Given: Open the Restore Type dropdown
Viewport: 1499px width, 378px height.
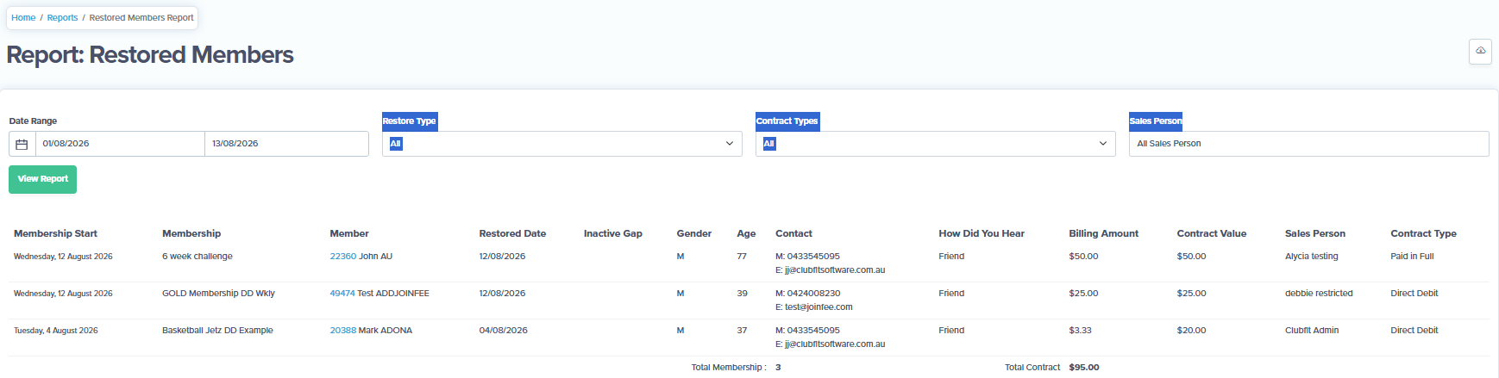Looking at the screenshot, I should click(561, 144).
